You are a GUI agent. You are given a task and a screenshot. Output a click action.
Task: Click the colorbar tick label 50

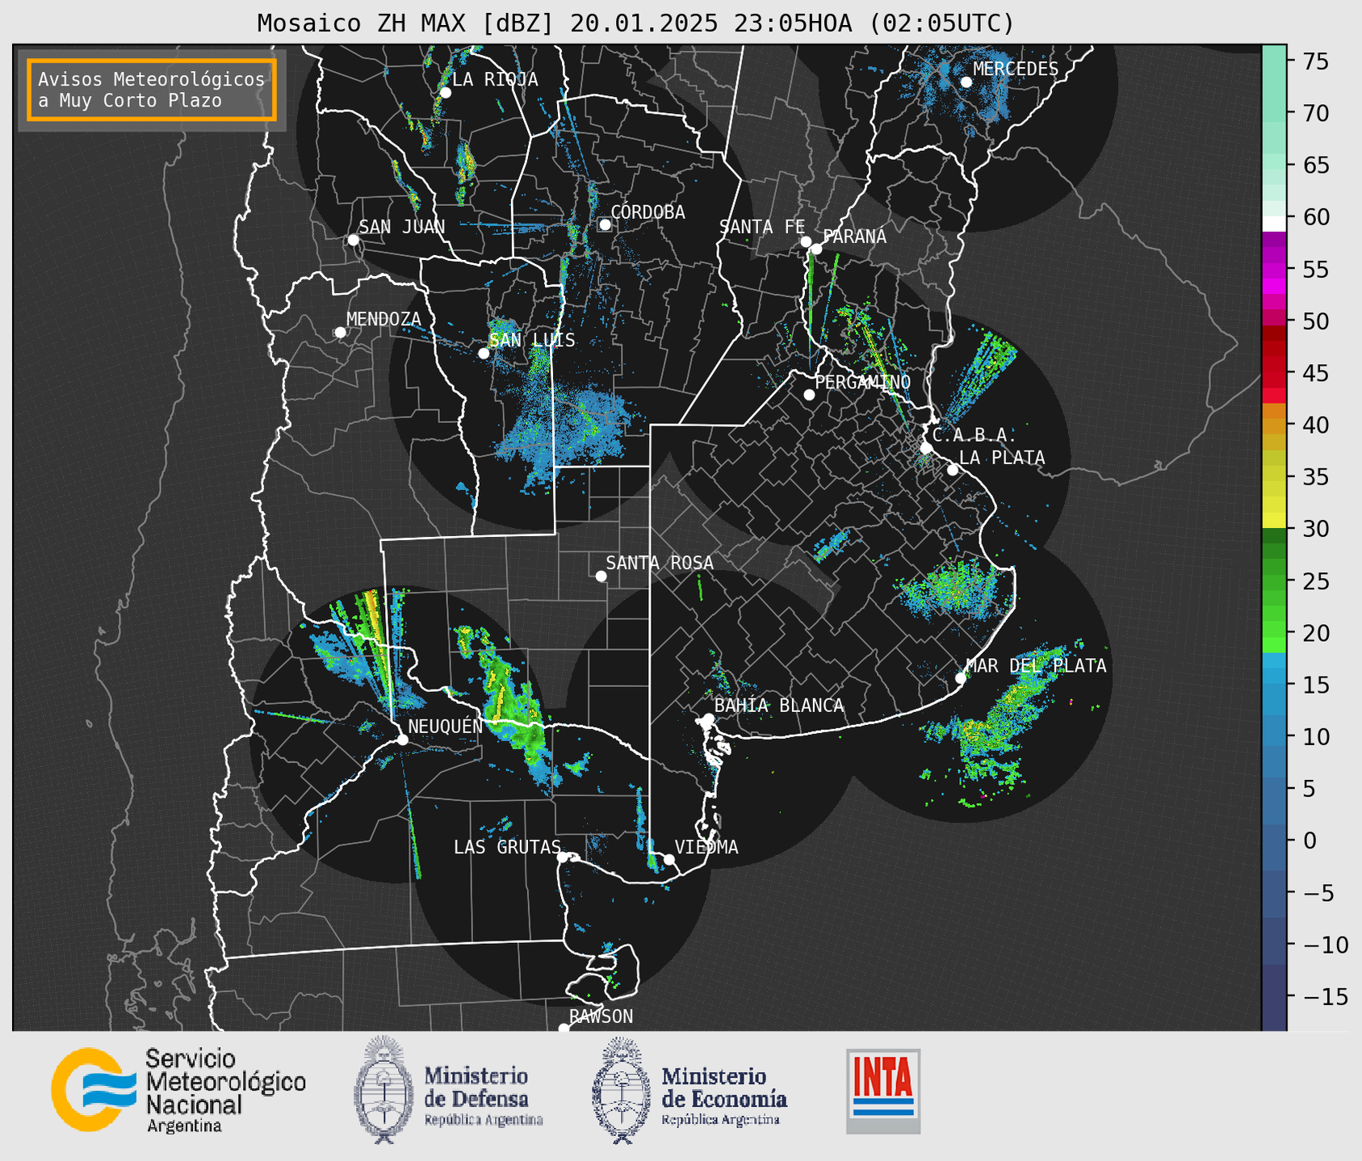[x=1314, y=322]
